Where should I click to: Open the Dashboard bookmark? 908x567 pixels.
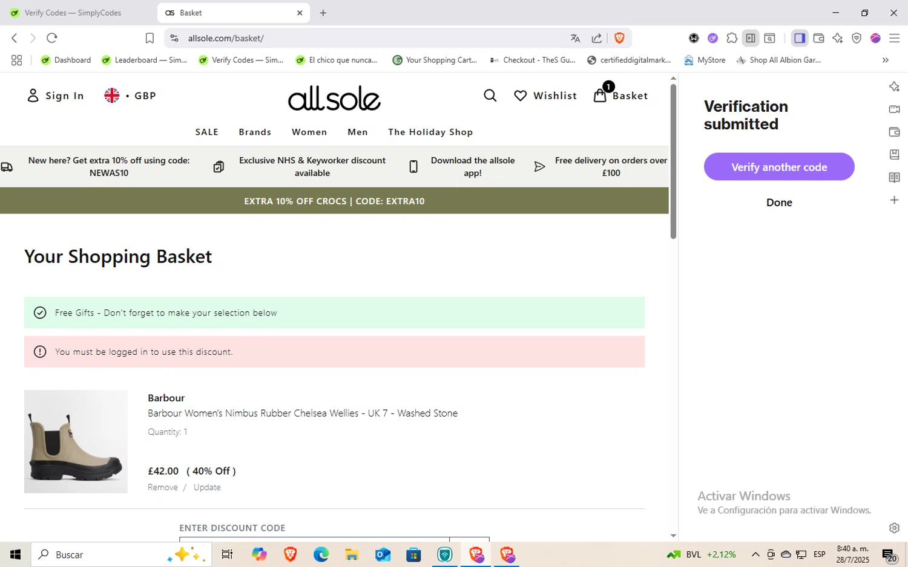coord(66,60)
